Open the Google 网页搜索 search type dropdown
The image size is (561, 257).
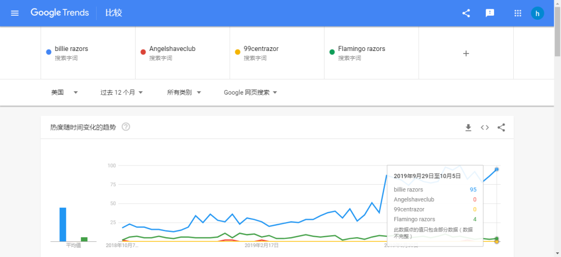[x=250, y=93]
